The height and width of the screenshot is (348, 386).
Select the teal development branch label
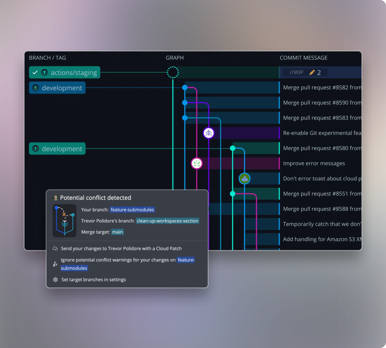pos(62,149)
